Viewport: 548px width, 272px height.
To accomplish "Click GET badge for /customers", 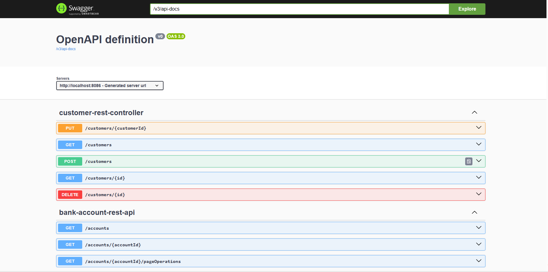I will tap(70, 145).
